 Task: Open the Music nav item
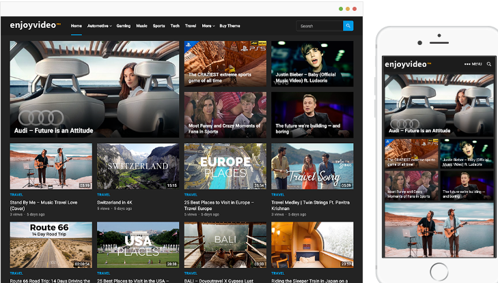tap(141, 26)
